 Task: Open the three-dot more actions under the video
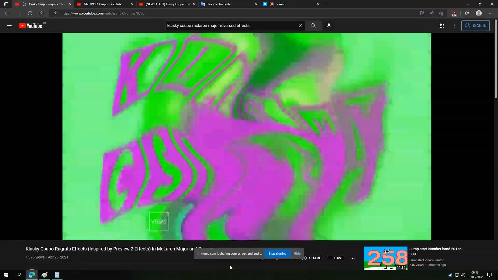coord(352,258)
